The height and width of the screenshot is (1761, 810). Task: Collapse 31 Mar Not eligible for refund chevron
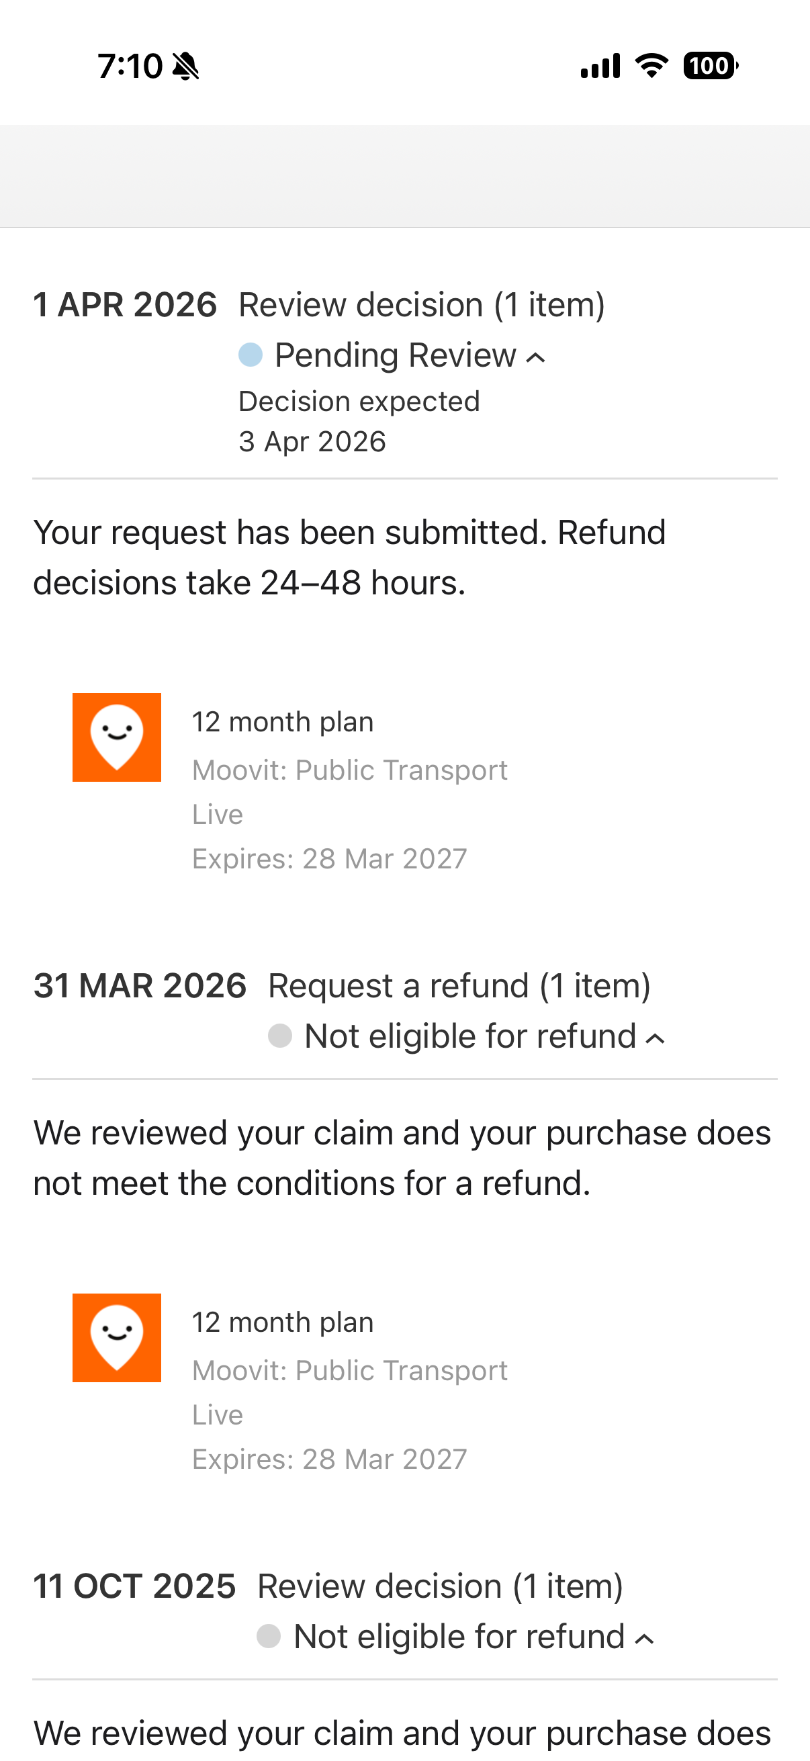(x=656, y=1038)
